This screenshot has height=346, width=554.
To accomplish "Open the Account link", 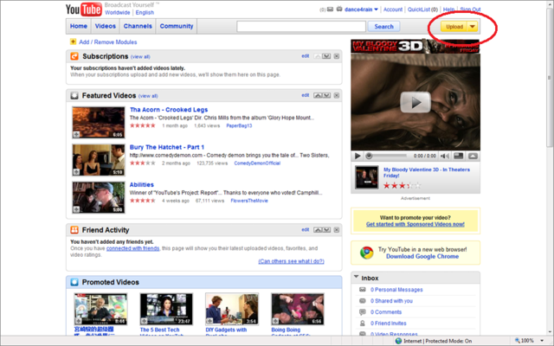I will tap(393, 10).
